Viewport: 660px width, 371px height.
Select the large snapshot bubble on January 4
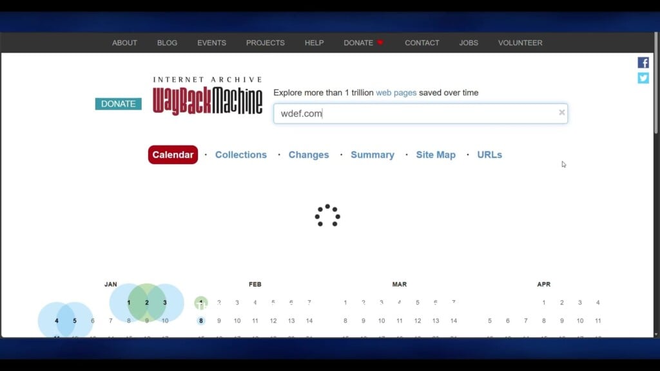(56, 319)
